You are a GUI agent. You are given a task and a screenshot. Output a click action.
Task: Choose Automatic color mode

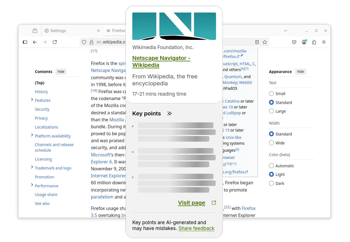(271, 166)
